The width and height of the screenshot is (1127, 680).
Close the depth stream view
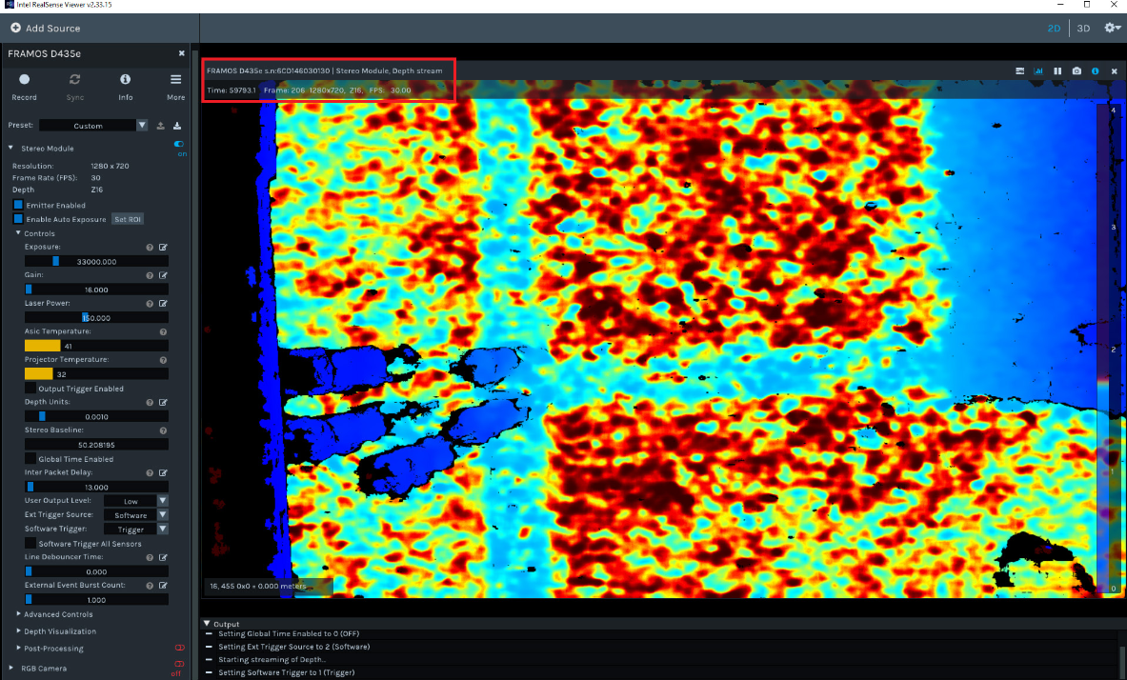pos(1114,71)
